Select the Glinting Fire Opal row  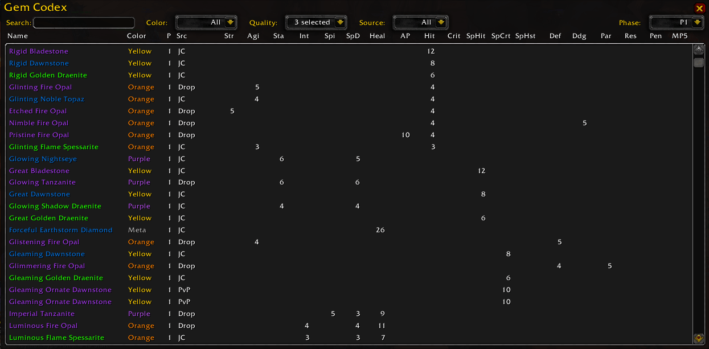pos(349,87)
